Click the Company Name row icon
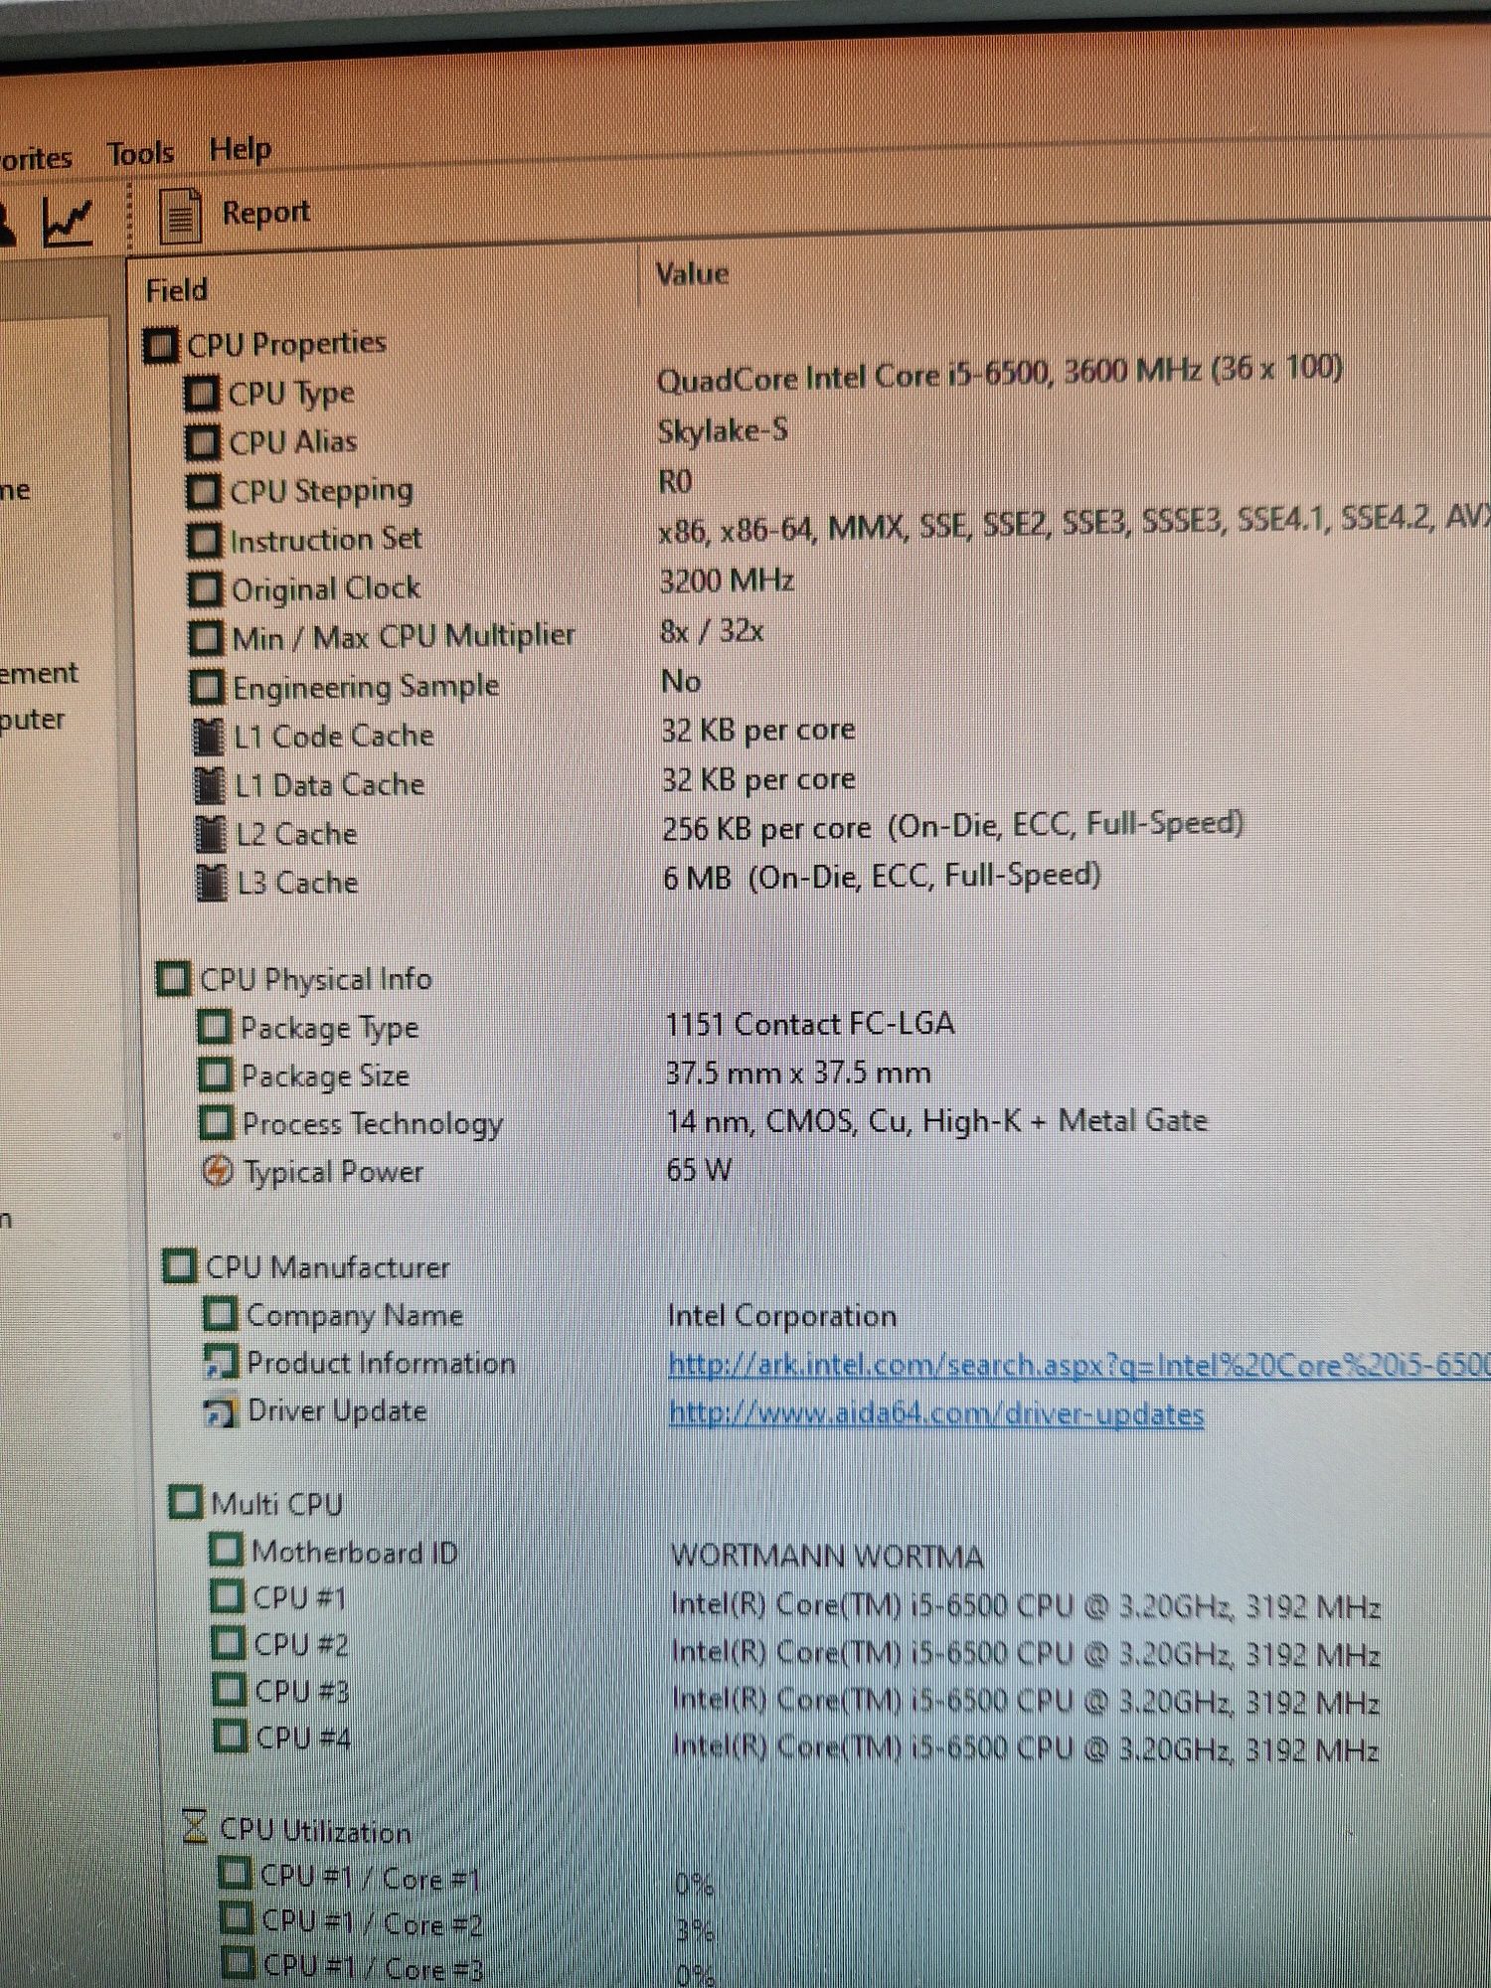This screenshot has width=1491, height=1988. [x=220, y=1314]
